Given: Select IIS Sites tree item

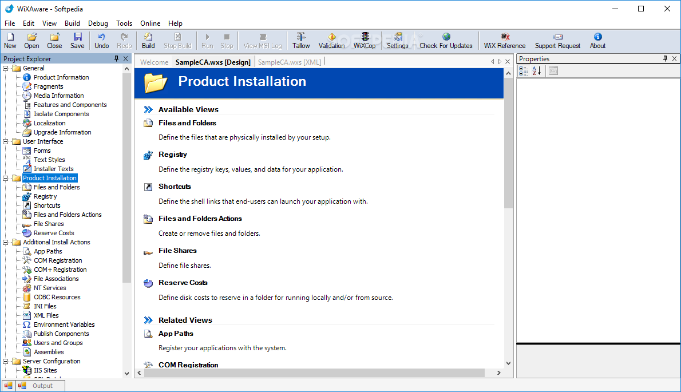Looking at the screenshot, I should pos(45,370).
